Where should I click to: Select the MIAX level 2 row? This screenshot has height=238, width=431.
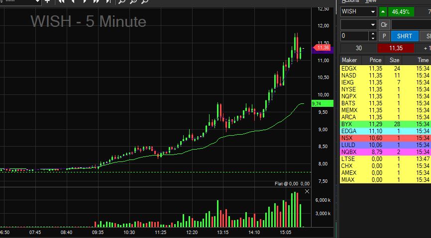point(385,180)
